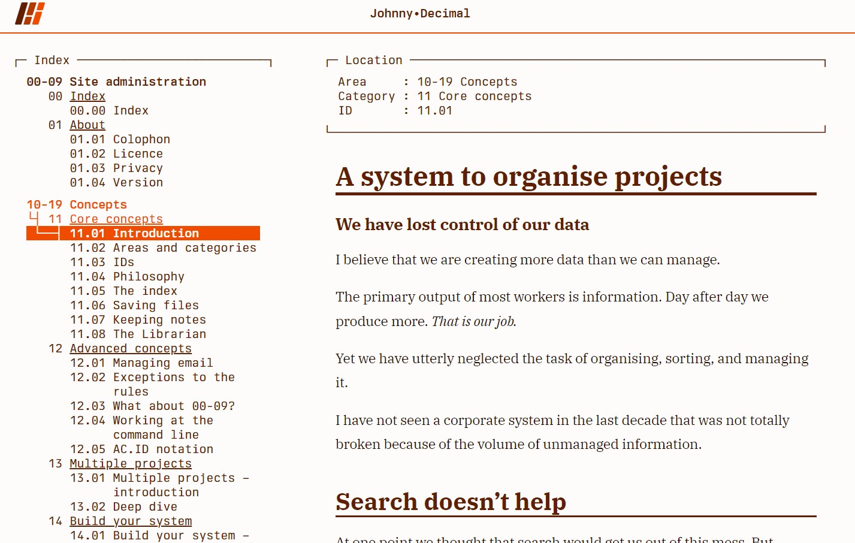Viewport: 855px width, 543px height.
Task: Open 11.06 Saving files page
Action: (134, 306)
